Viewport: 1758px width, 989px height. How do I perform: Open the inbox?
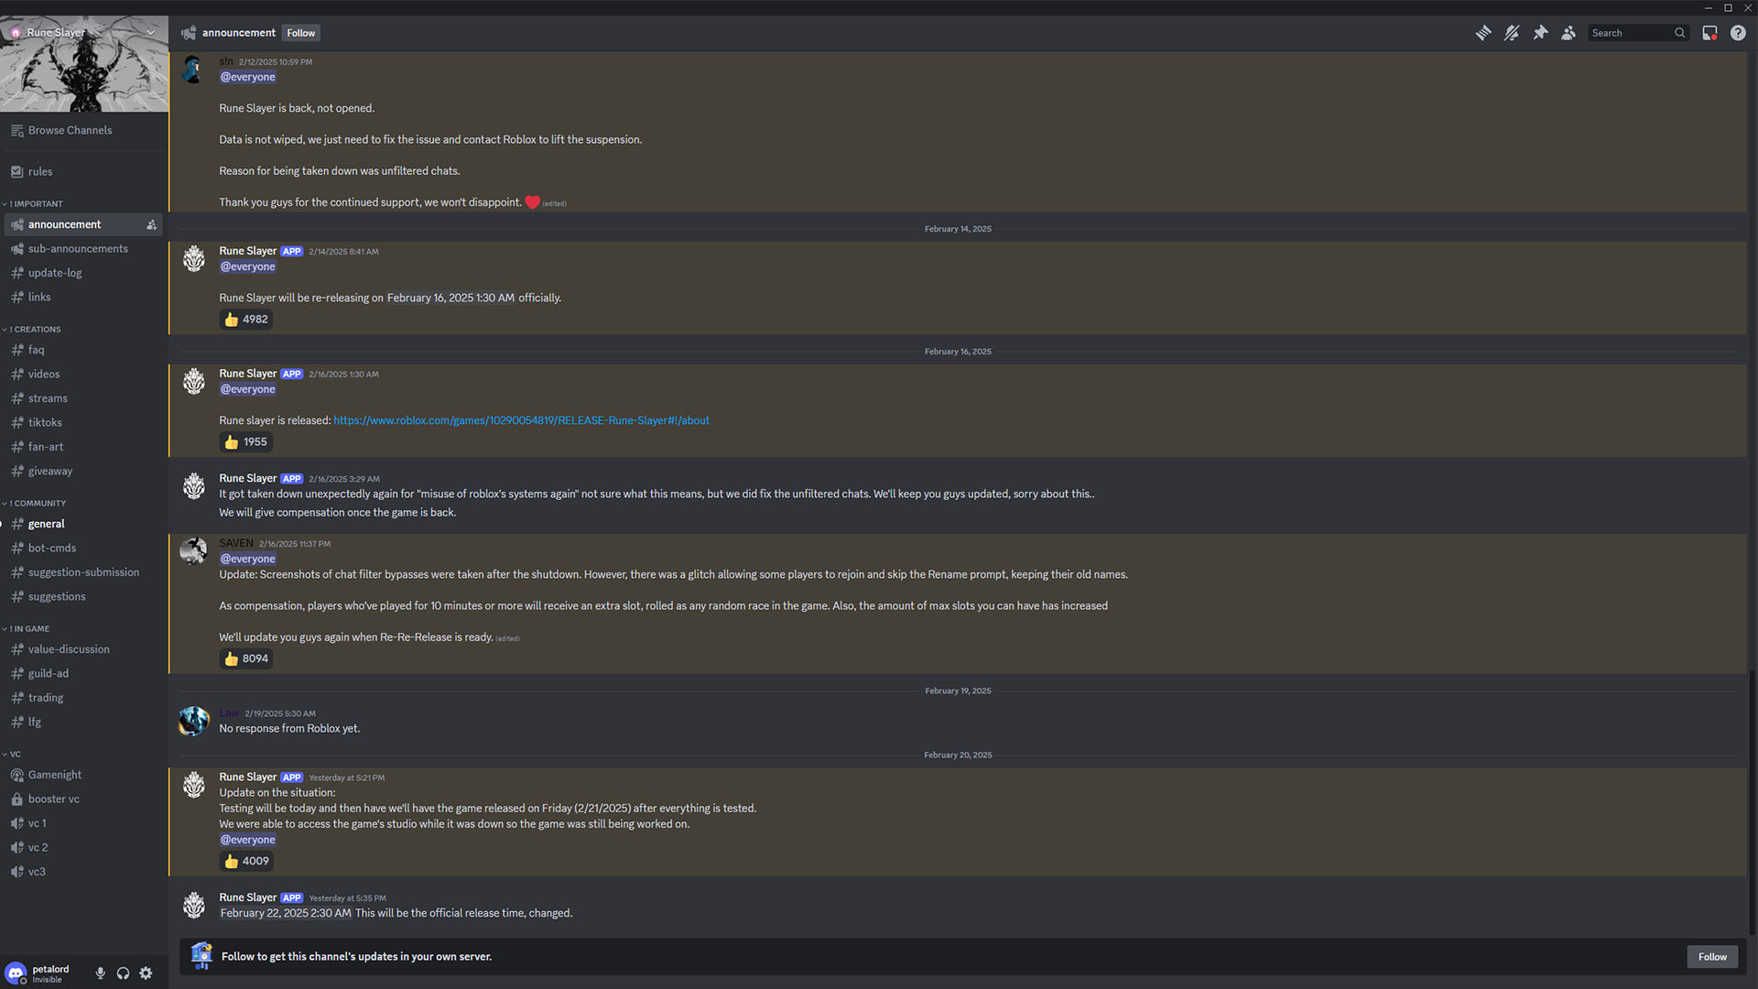pos(1709,33)
